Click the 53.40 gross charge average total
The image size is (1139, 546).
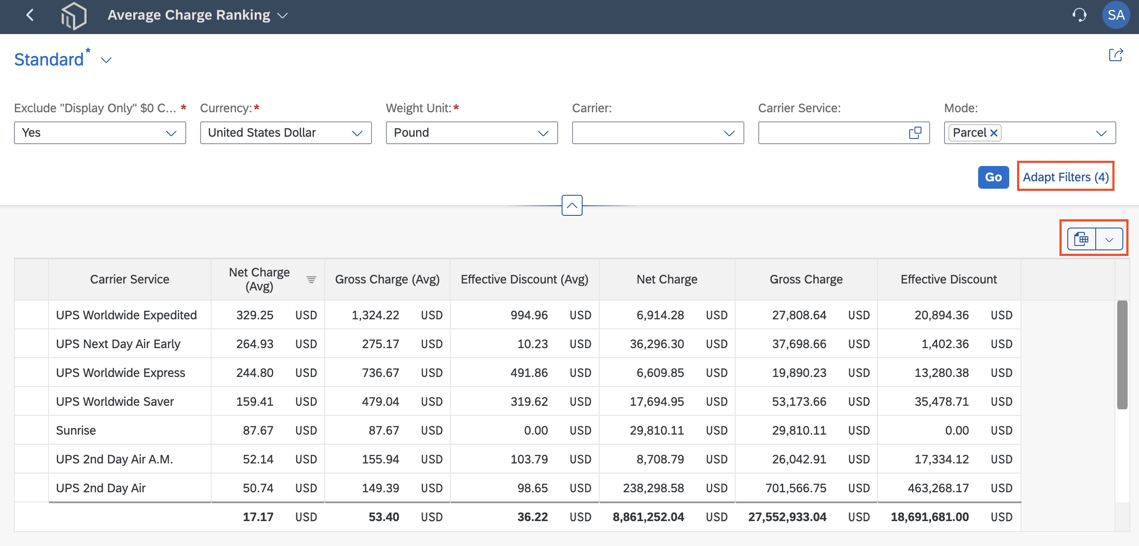tap(384, 517)
